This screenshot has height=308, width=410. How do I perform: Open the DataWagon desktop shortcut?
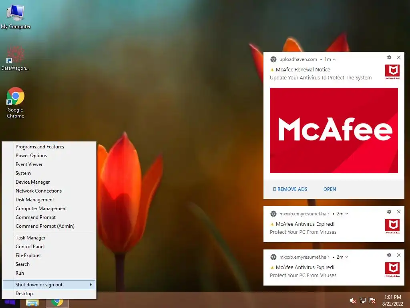click(16, 58)
